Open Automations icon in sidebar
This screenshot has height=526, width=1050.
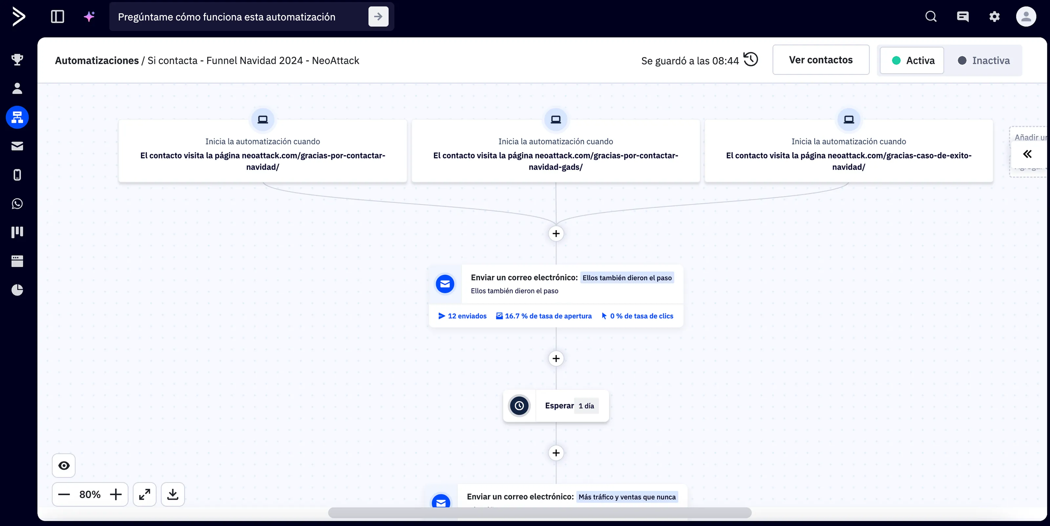17,117
